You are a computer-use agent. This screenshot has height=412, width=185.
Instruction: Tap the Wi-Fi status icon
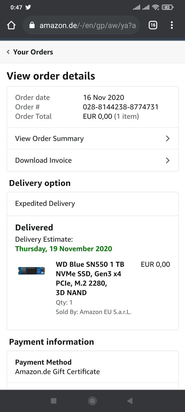(x=156, y=7)
